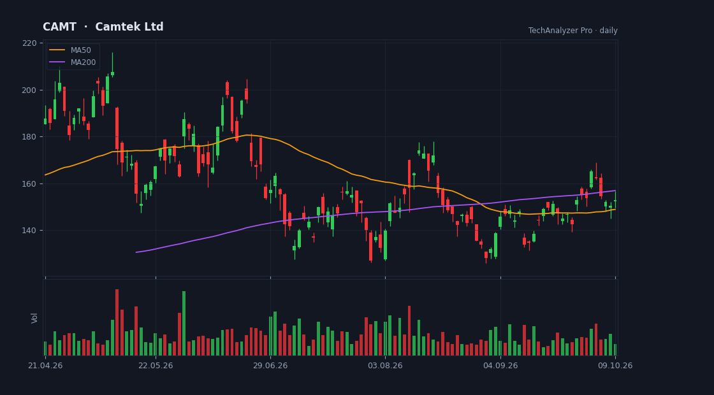Click the orange MA50 legend line sample
This screenshot has width=714, height=395.
click(57, 50)
